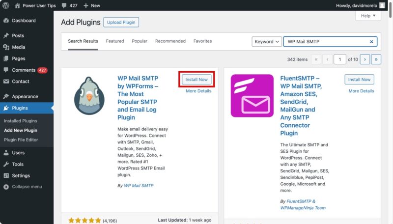Viewport: 393px width, 224px height.
Task: Open More Details for FluentSMTP
Action: 361,91
